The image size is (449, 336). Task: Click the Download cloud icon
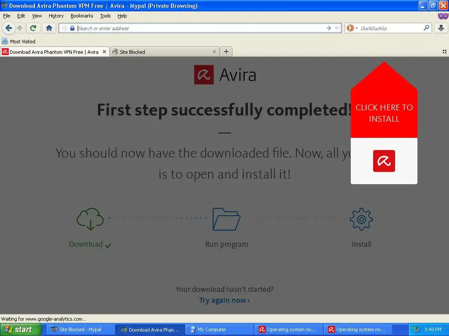pyautogui.click(x=90, y=219)
